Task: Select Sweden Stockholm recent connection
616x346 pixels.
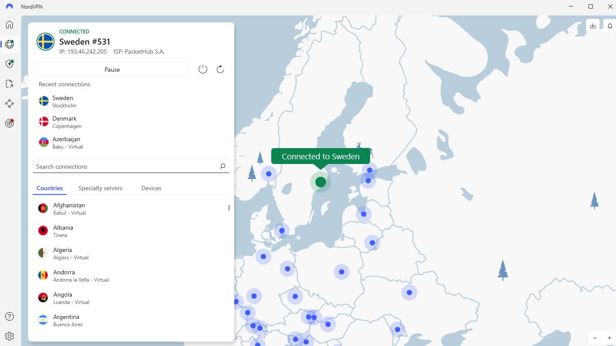Action: click(131, 101)
